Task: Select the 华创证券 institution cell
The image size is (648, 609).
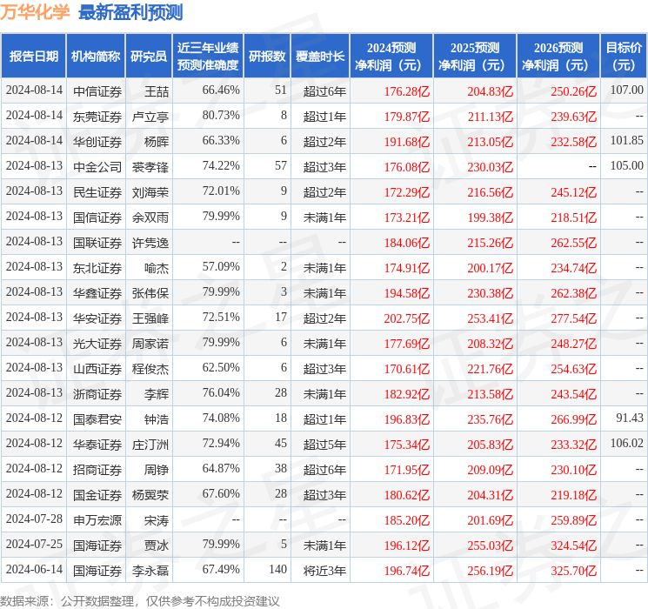Action: (97, 142)
